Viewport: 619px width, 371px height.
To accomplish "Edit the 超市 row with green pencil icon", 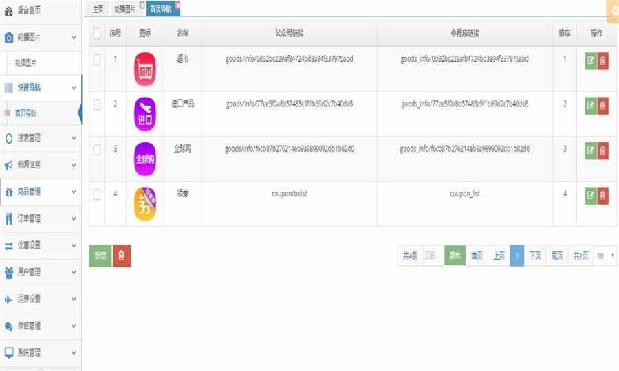I will [x=591, y=60].
